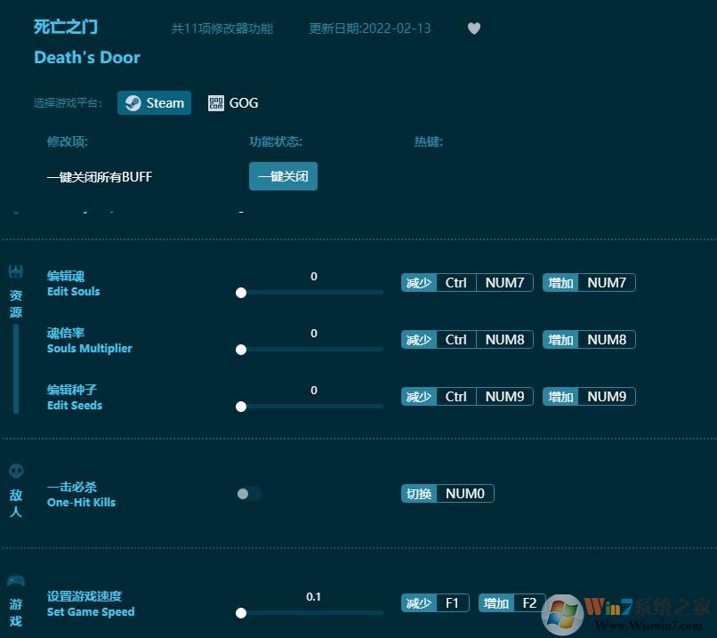The image size is (717, 638).
Task: Click 减少 hotkey button for Edit Souls
Action: (x=419, y=283)
